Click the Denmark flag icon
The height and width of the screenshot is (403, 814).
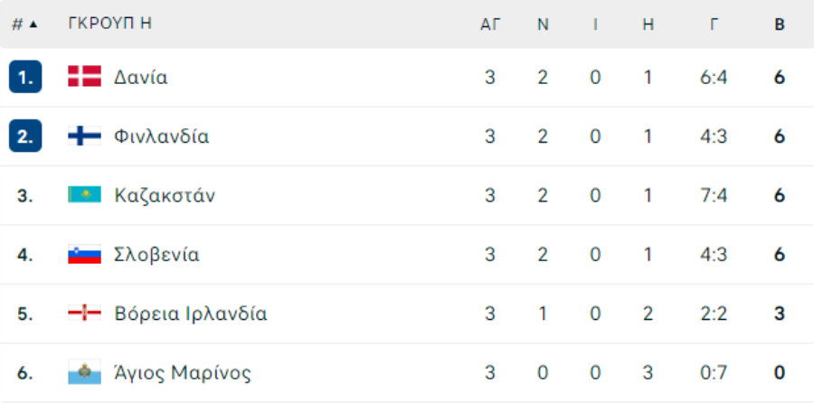(84, 77)
